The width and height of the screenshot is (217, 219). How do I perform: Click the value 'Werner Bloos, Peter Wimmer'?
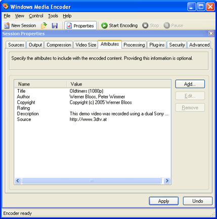tap(97, 97)
